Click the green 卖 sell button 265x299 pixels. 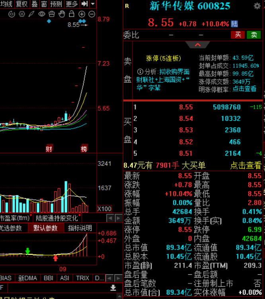click(x=254, y=35)
